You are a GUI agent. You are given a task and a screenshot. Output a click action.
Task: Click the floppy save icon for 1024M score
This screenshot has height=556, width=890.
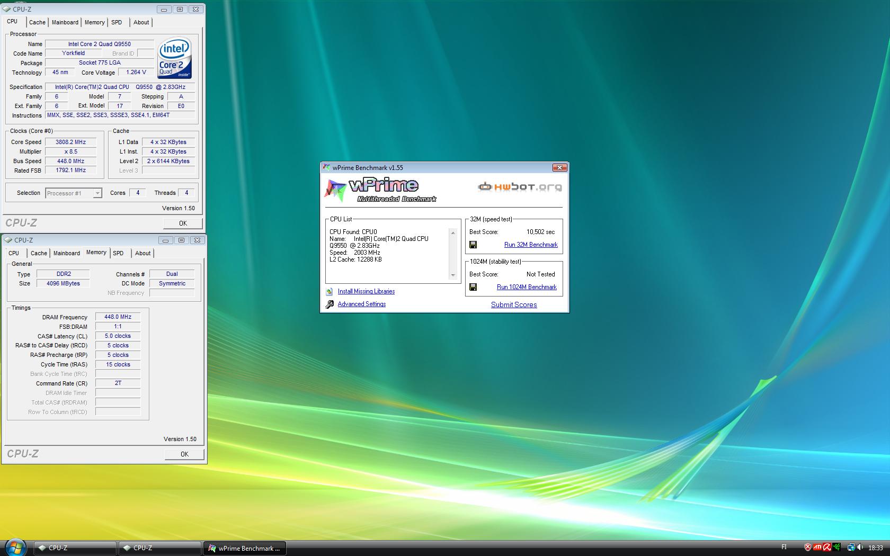pos(473,287)
